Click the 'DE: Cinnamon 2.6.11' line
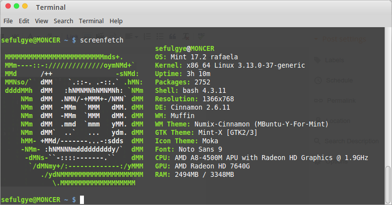Image resolution: width=392 pixels, height=205 pixels. (x=193, y=108)
